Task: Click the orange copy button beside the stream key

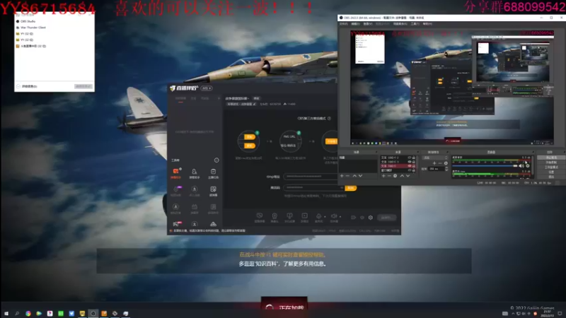Action: (x=350, y=188)
